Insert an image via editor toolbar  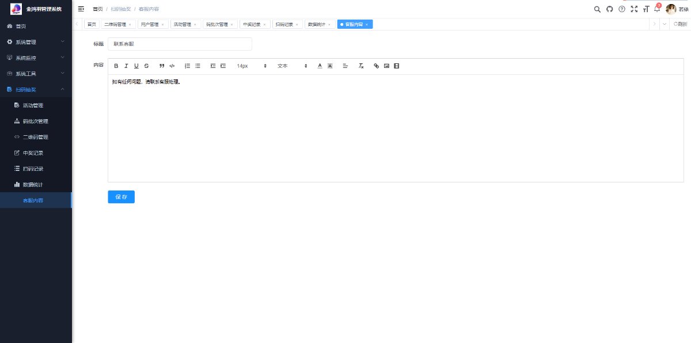point(386,66)
